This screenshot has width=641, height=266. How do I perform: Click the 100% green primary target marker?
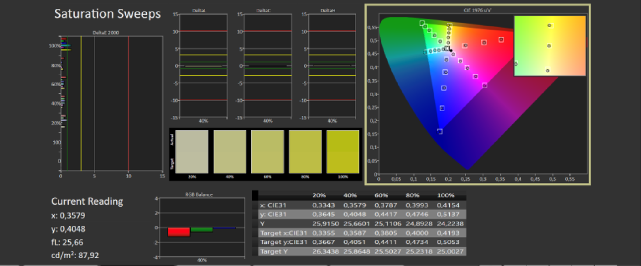point(422,23)
